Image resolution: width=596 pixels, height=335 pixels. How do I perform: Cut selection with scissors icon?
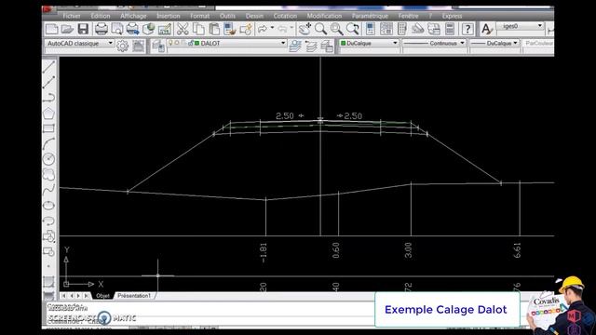click(183, 29)
